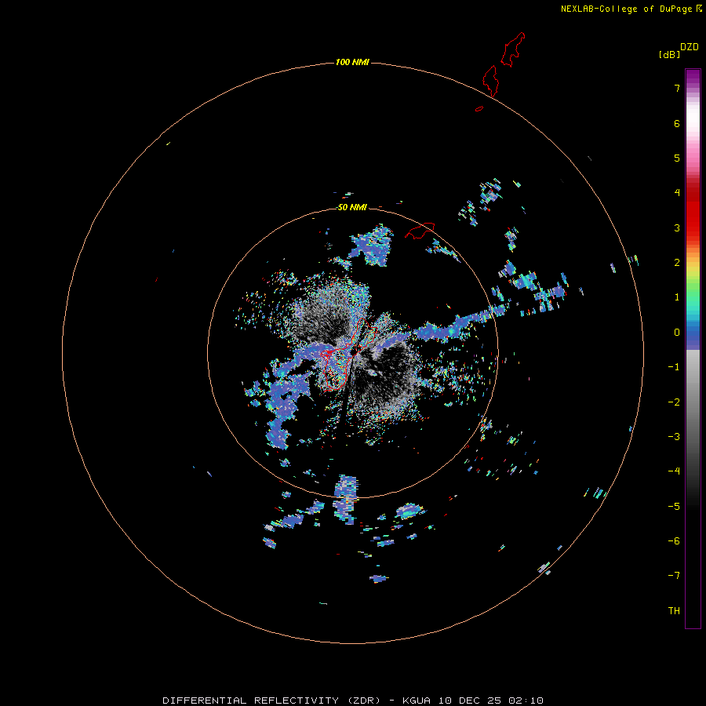The image size is (706, 706).
Task: Click the TH threshold legend label
Action: (674, 611)
